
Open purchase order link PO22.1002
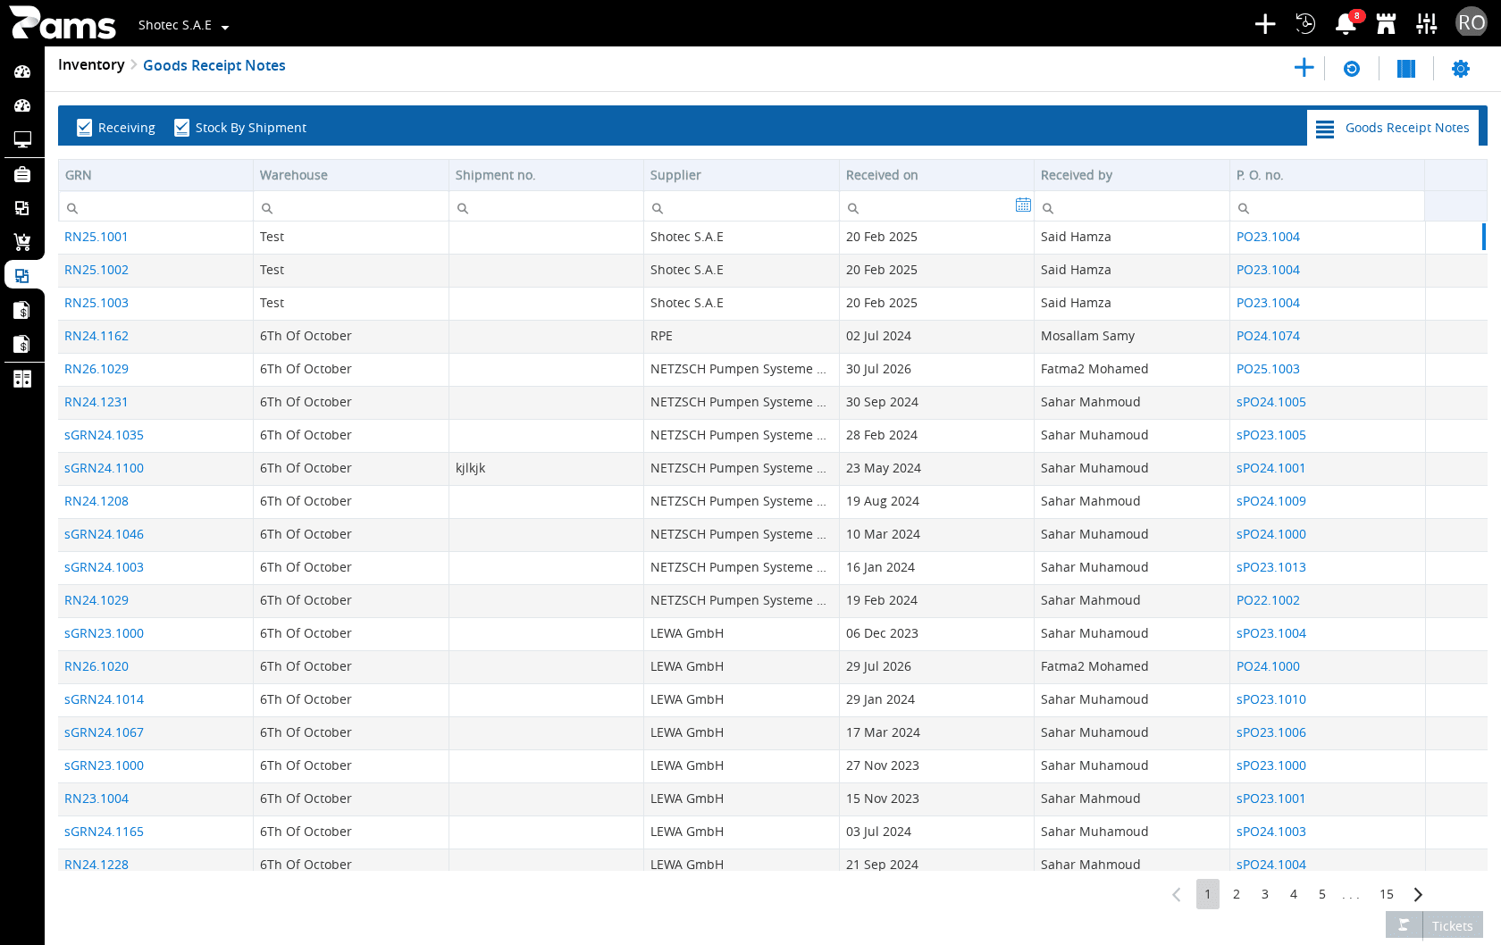pyautogui.click(x=1268, y=600)
